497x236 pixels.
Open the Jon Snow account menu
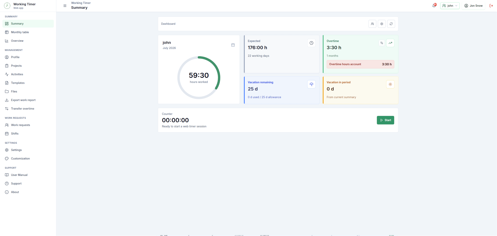pos(474,6)
